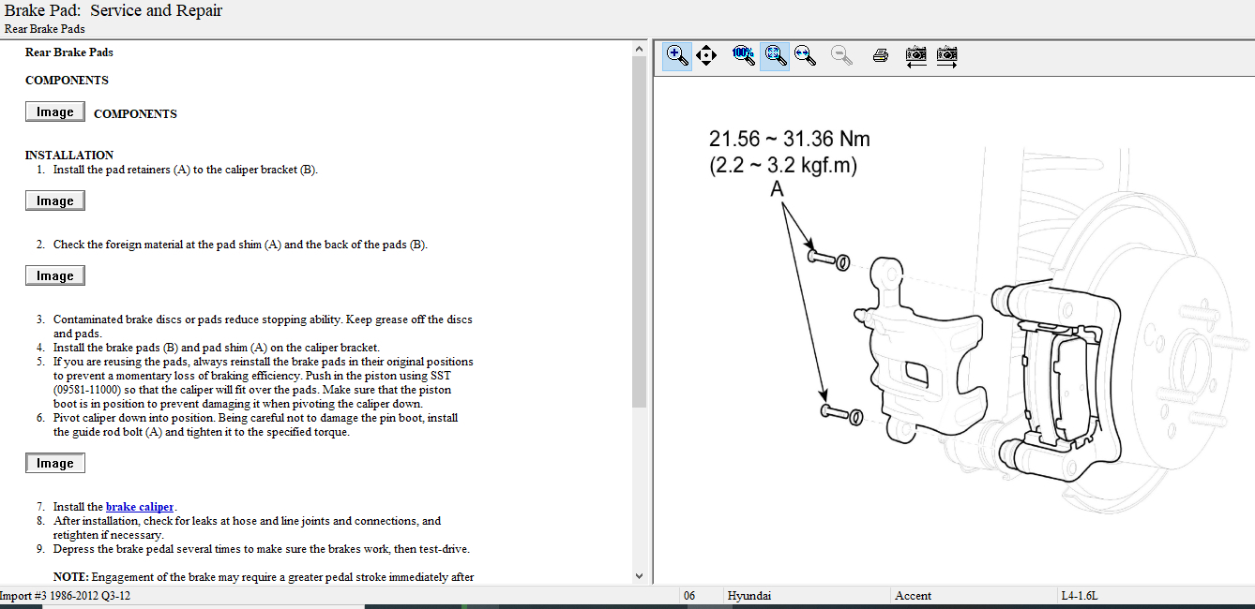
Task: Open Image button under pad retainers step
Action: coord(55,201)
